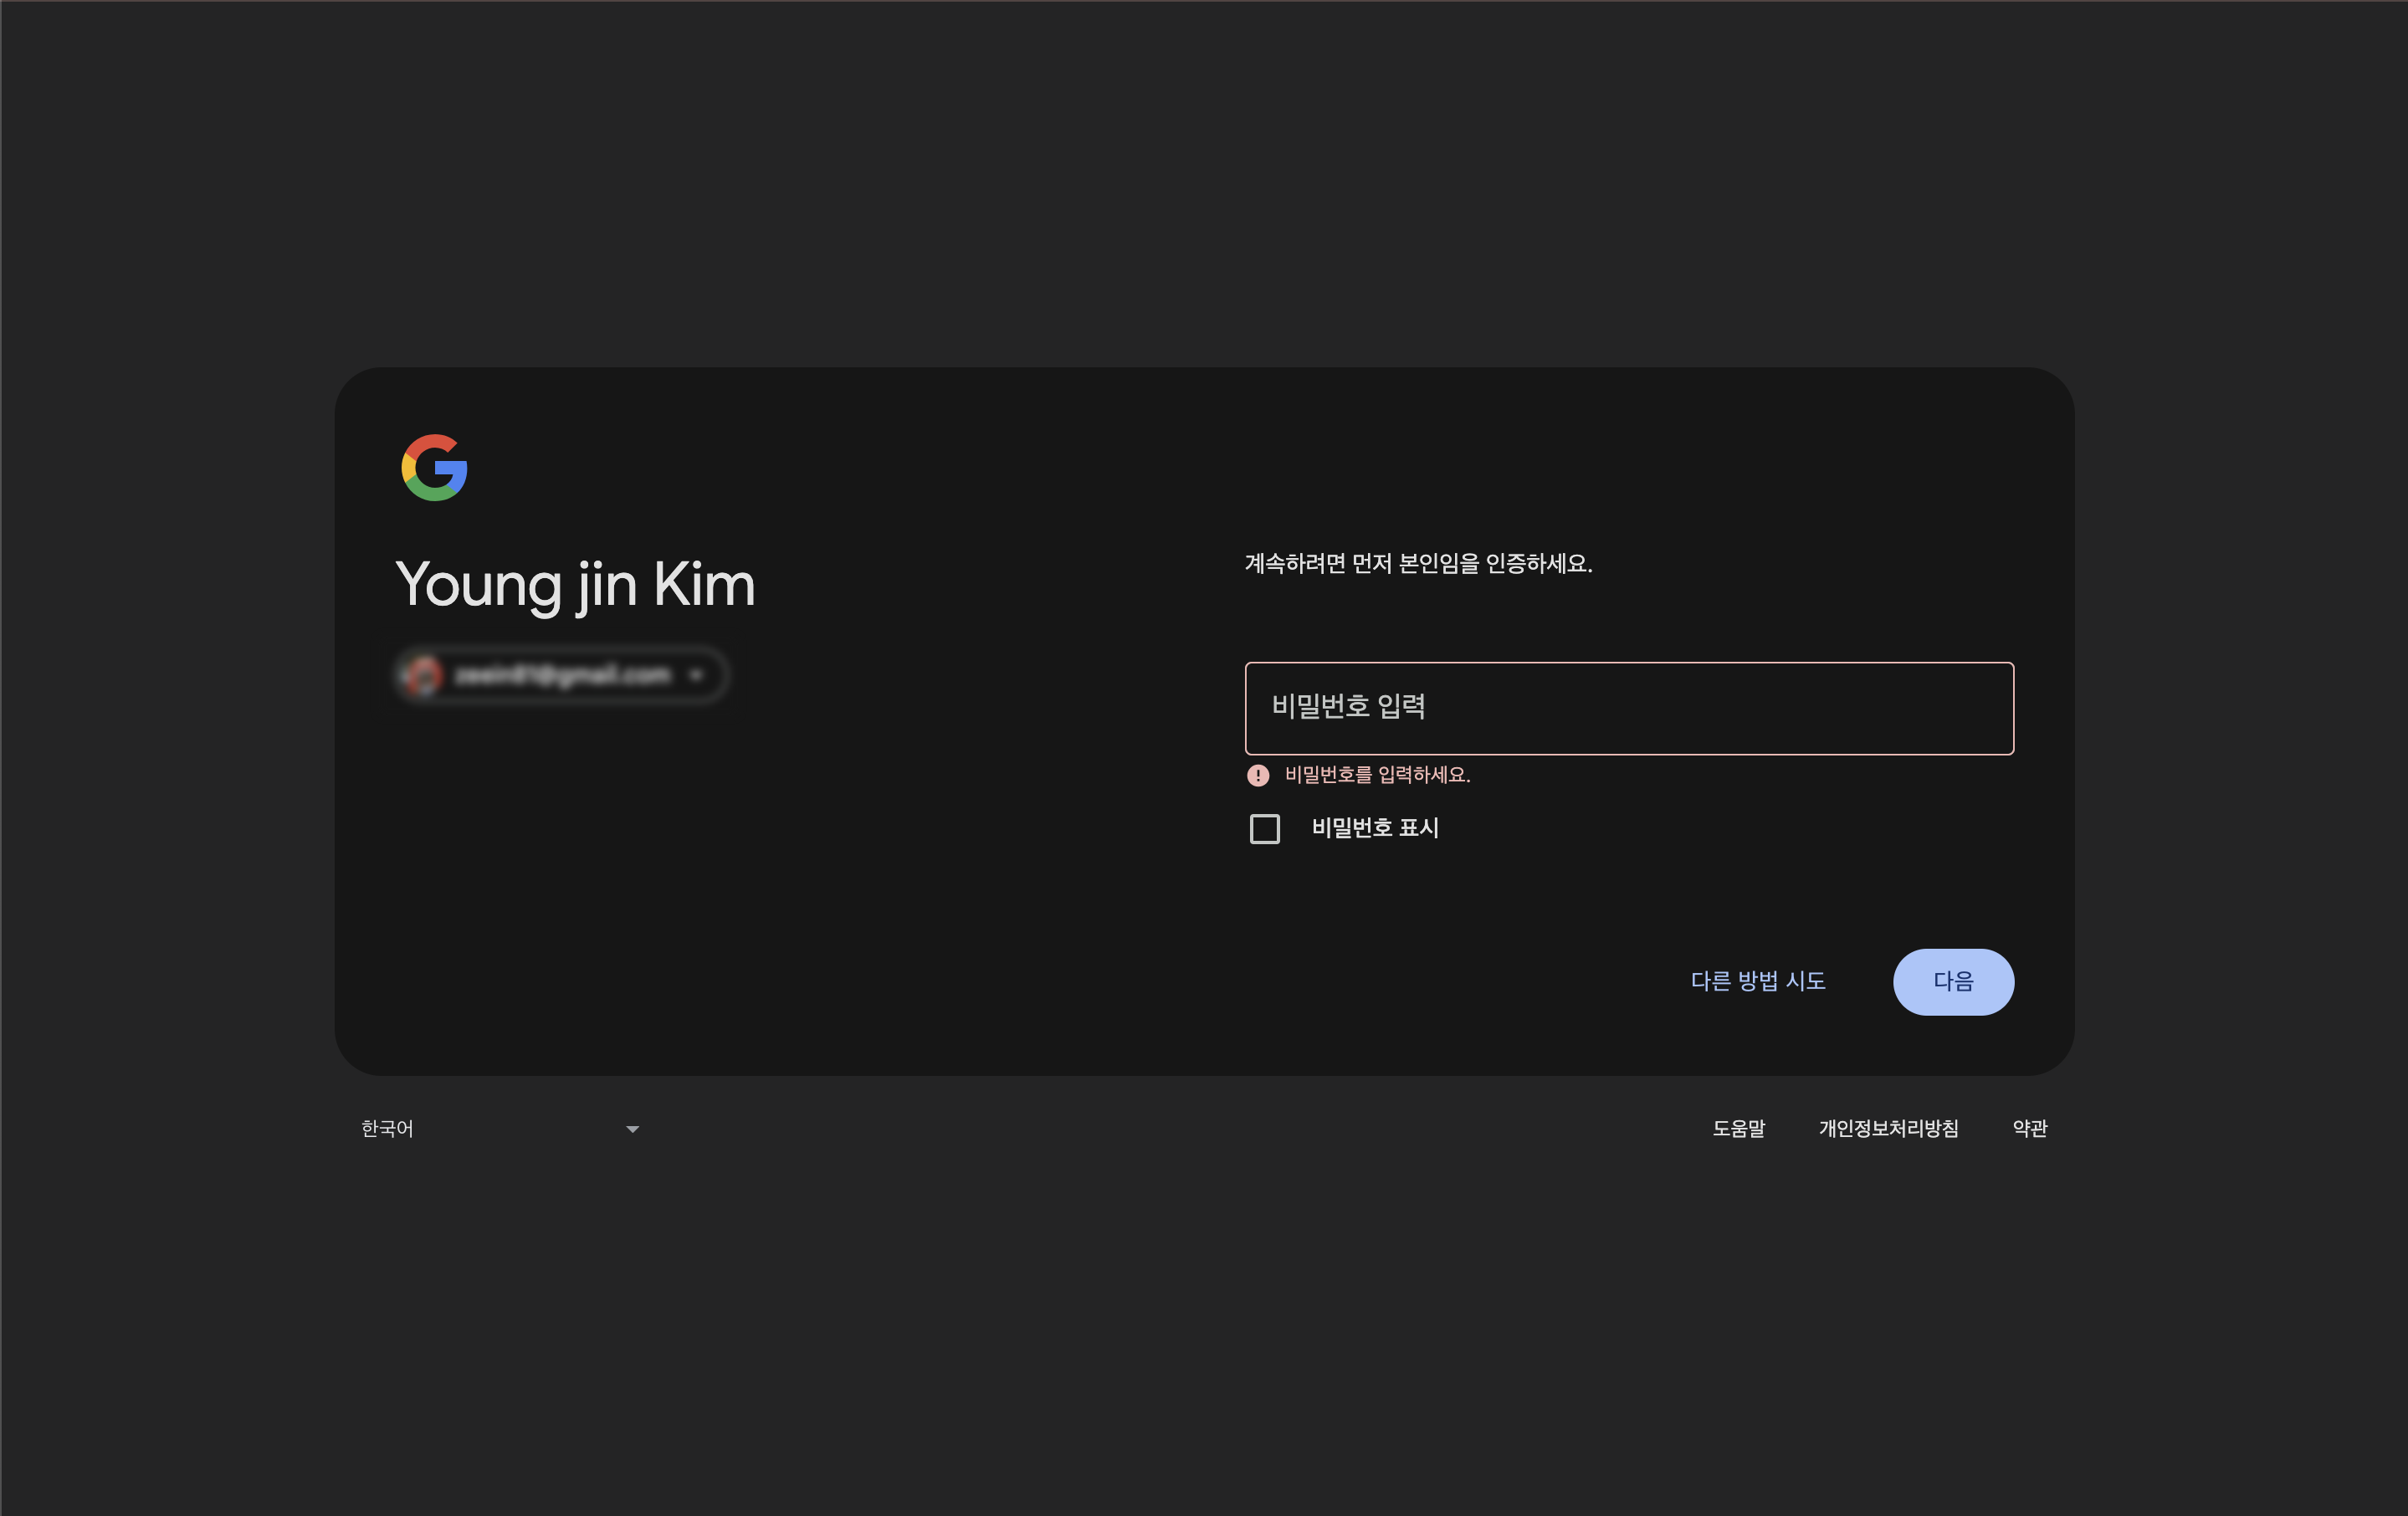This screenshot has width=2408, height=1516.
Task: Click the 계속하려면 먼저 본인임을 인증하세요. text
Action: click(x=1418, y=564)
